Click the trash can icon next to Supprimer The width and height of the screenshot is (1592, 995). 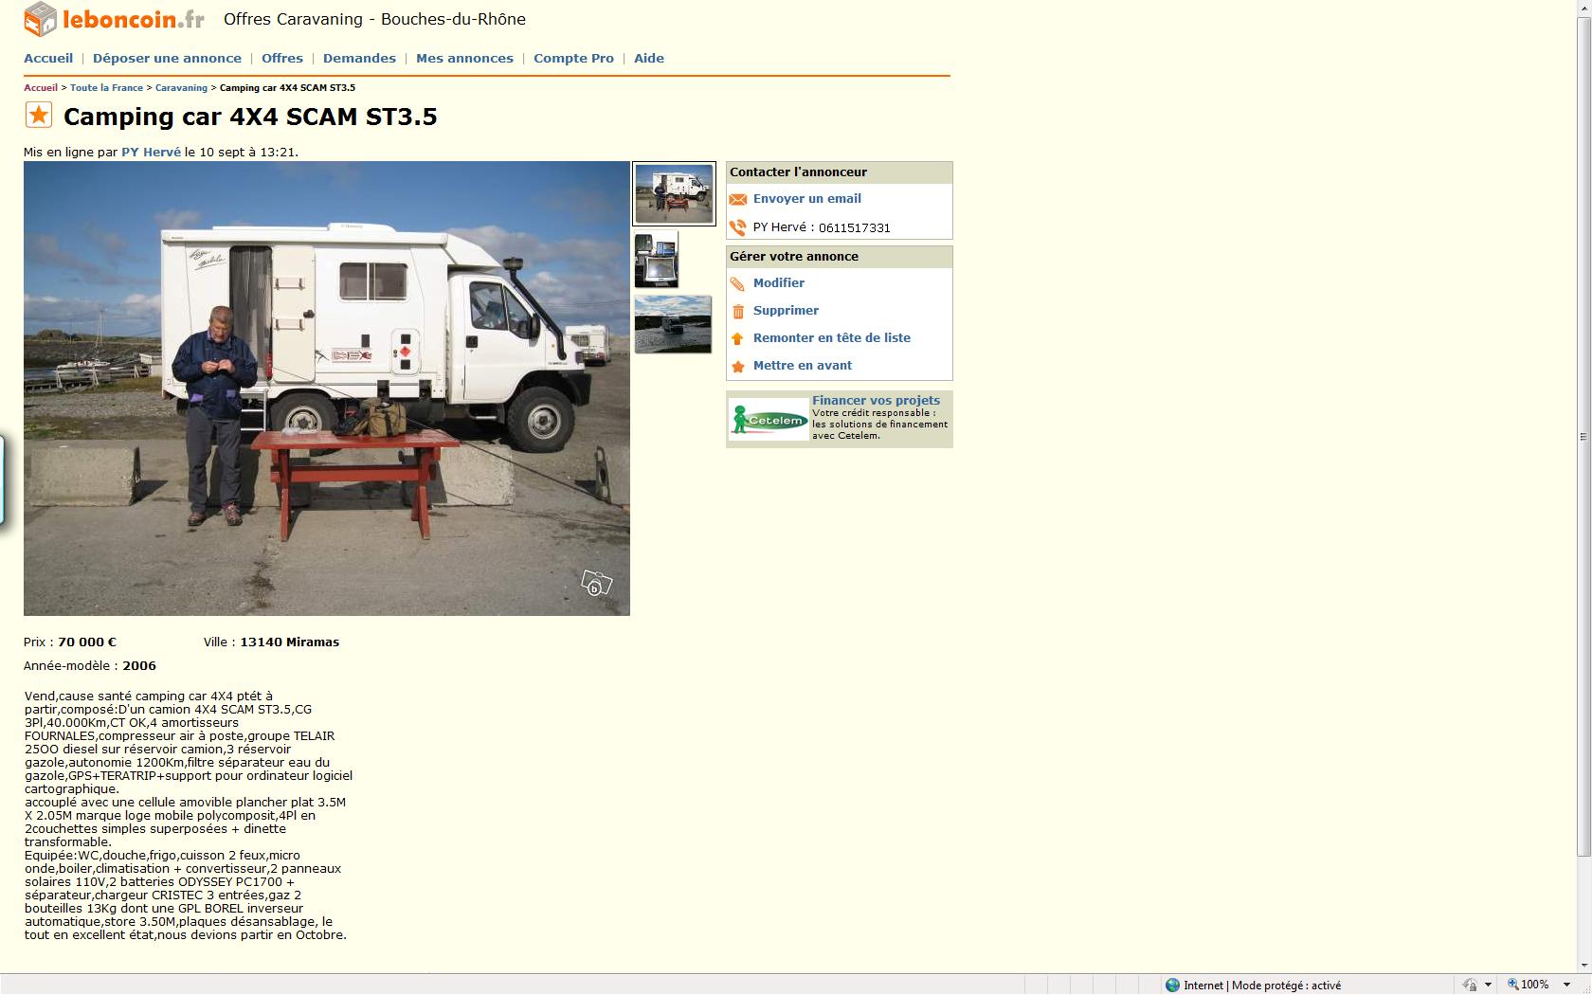(x=738, y=311)
